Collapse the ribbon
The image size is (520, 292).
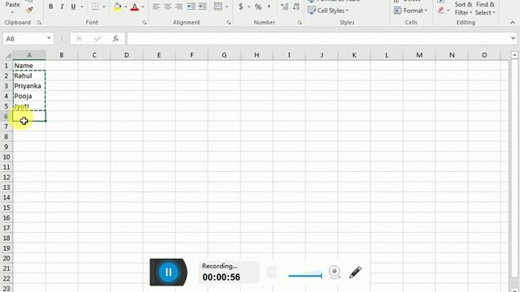coord(513,23)
